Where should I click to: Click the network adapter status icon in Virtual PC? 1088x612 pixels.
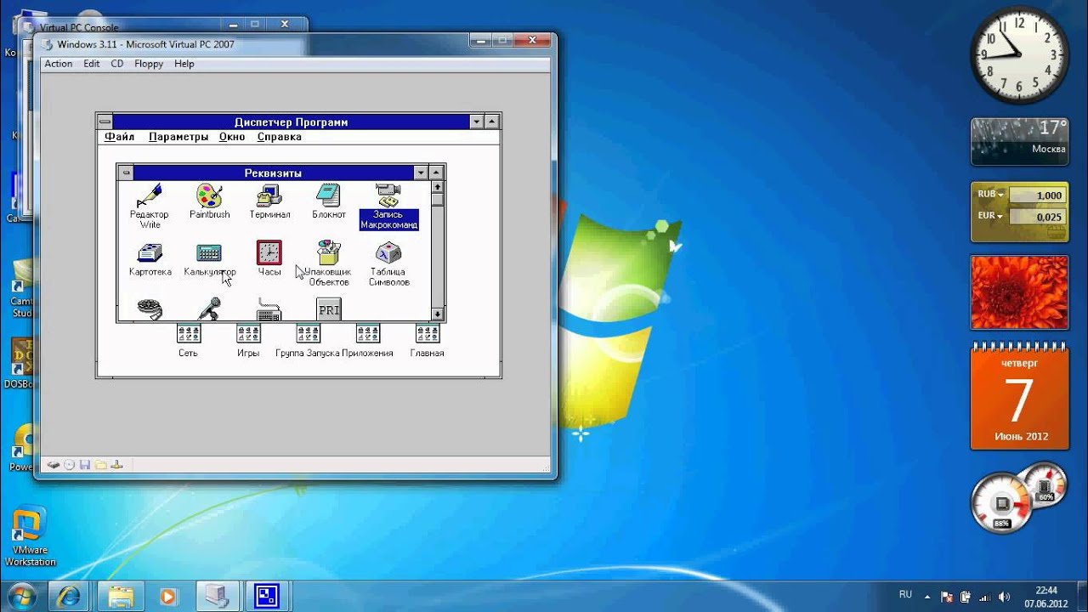pos(117,465)
